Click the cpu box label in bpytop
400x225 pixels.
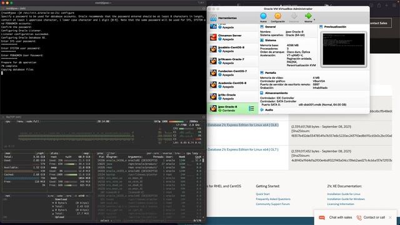click(x=7, y=121)
